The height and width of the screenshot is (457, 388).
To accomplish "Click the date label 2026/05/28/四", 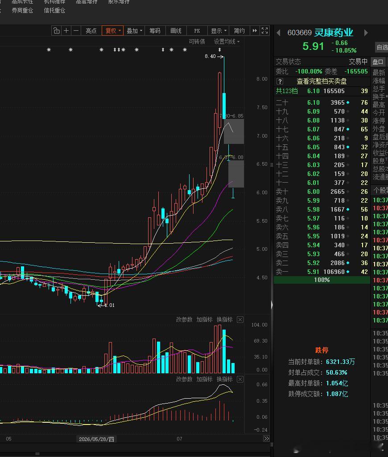I will point(97,439).
